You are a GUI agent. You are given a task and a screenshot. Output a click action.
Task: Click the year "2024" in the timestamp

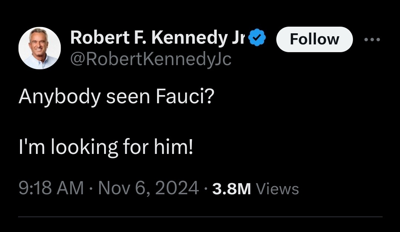pos(177,189)
